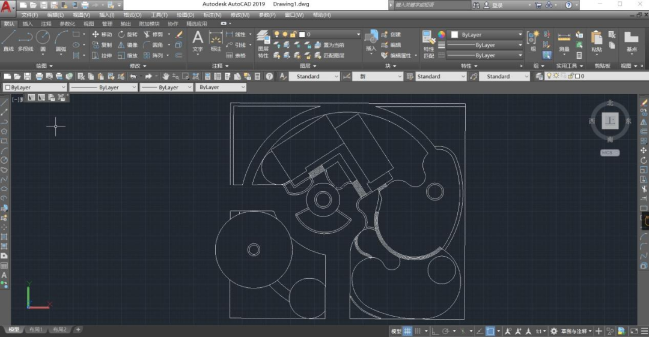Click the 创建 (Create block) button
Screen dimensions: 649x337
pyautogui.click(x=391, y=34)
